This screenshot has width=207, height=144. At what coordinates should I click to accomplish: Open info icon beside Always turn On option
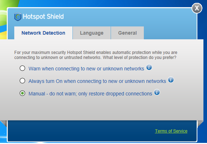171,80
